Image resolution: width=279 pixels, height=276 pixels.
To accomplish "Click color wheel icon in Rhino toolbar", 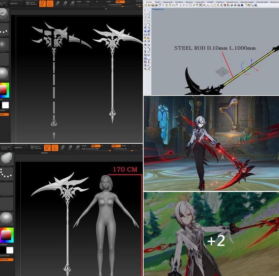I will click(228, 5).
